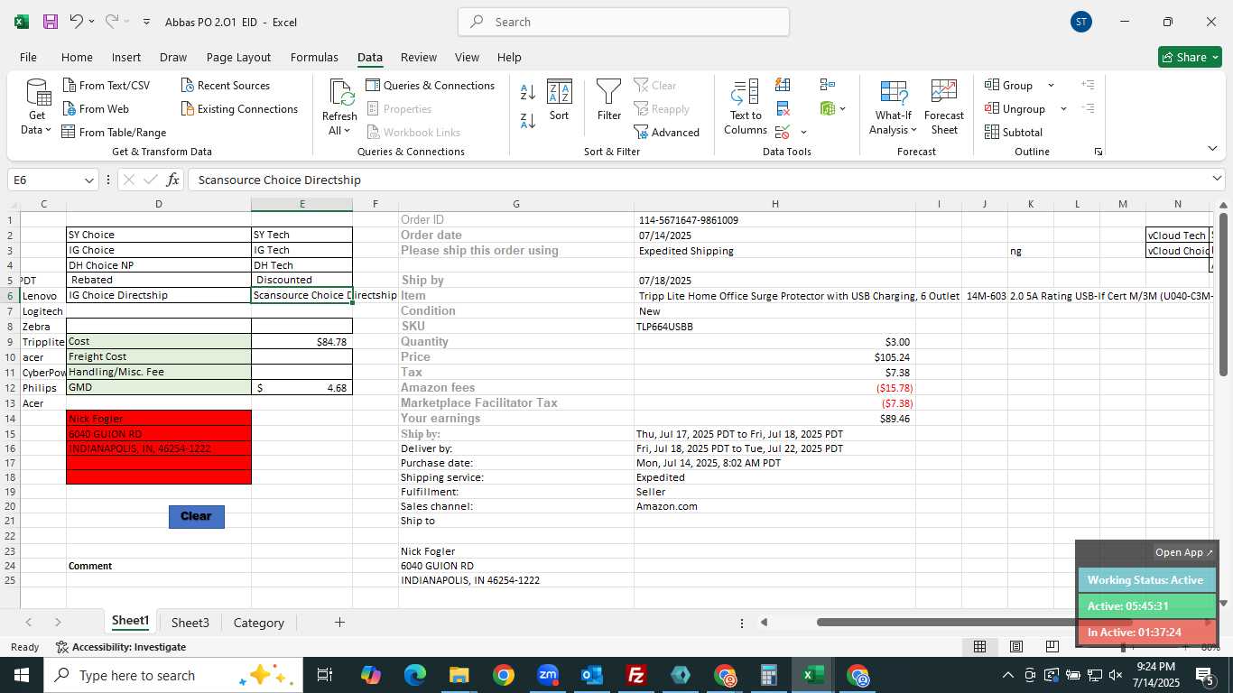The height and width of the screenshot is (693, 1233).
Task: Expand the Ungroup dropdown arrow
Action: 1063,109
